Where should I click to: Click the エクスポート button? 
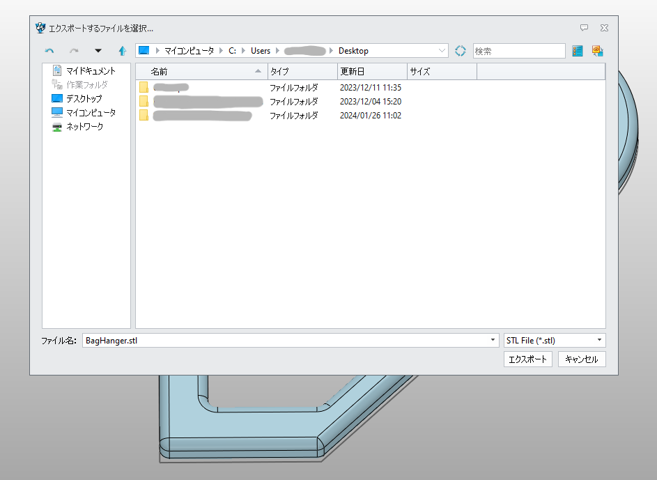527,359
